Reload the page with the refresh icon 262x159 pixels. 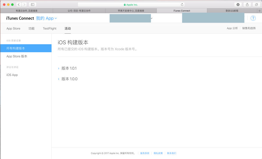pyautogui.click(x=182, y=5)
